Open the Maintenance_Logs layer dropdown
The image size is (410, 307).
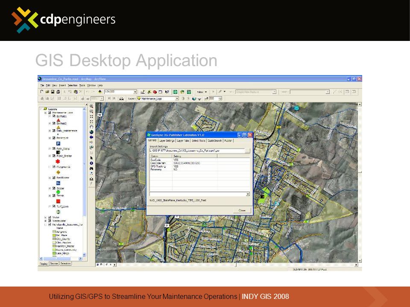[x=177, y=98]
